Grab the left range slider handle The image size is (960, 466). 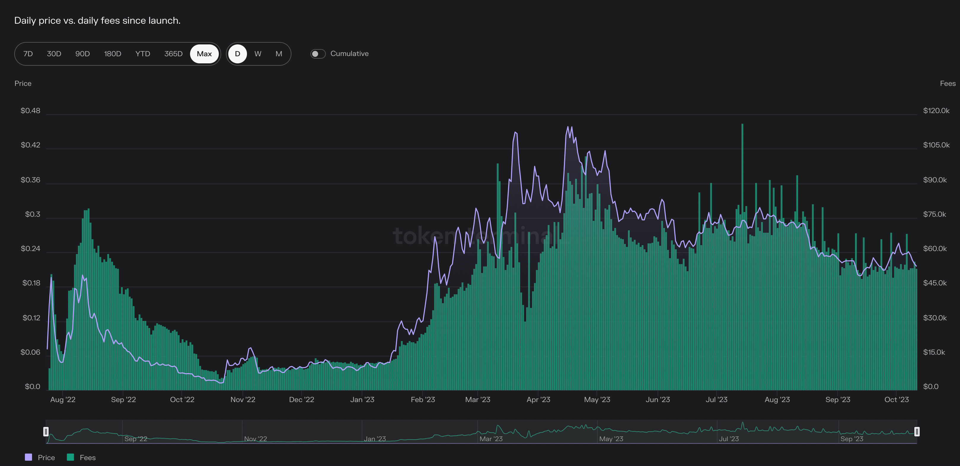(x=46, y=431)
